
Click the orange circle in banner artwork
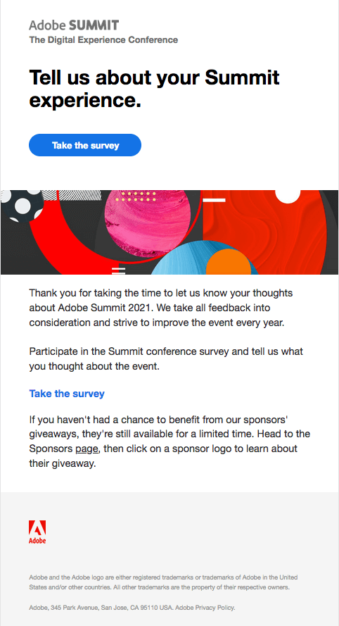tap(228, 262)
